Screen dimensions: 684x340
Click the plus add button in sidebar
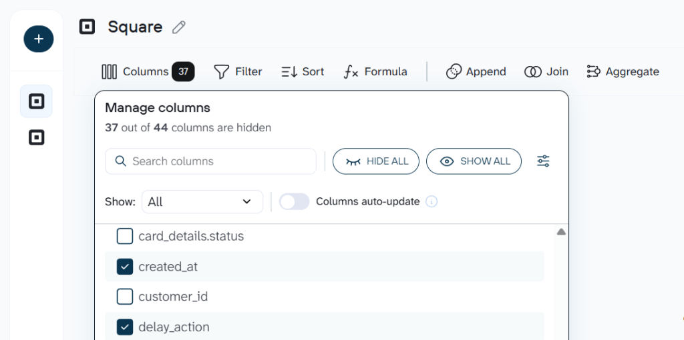pos(39,39)
